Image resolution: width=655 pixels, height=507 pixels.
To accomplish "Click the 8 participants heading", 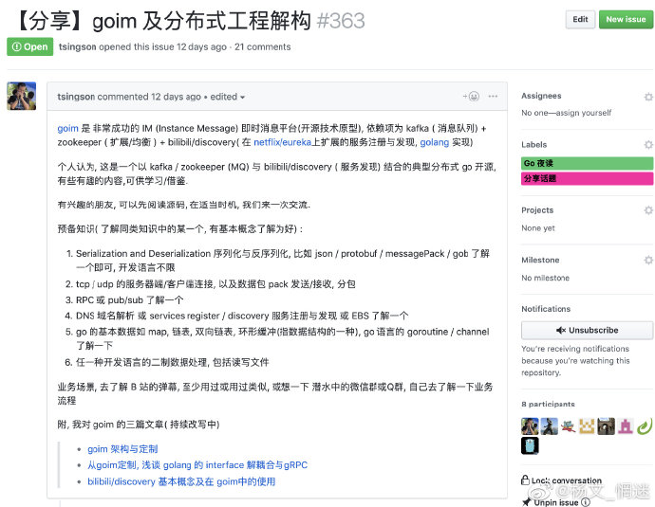I will pos(548,404).
